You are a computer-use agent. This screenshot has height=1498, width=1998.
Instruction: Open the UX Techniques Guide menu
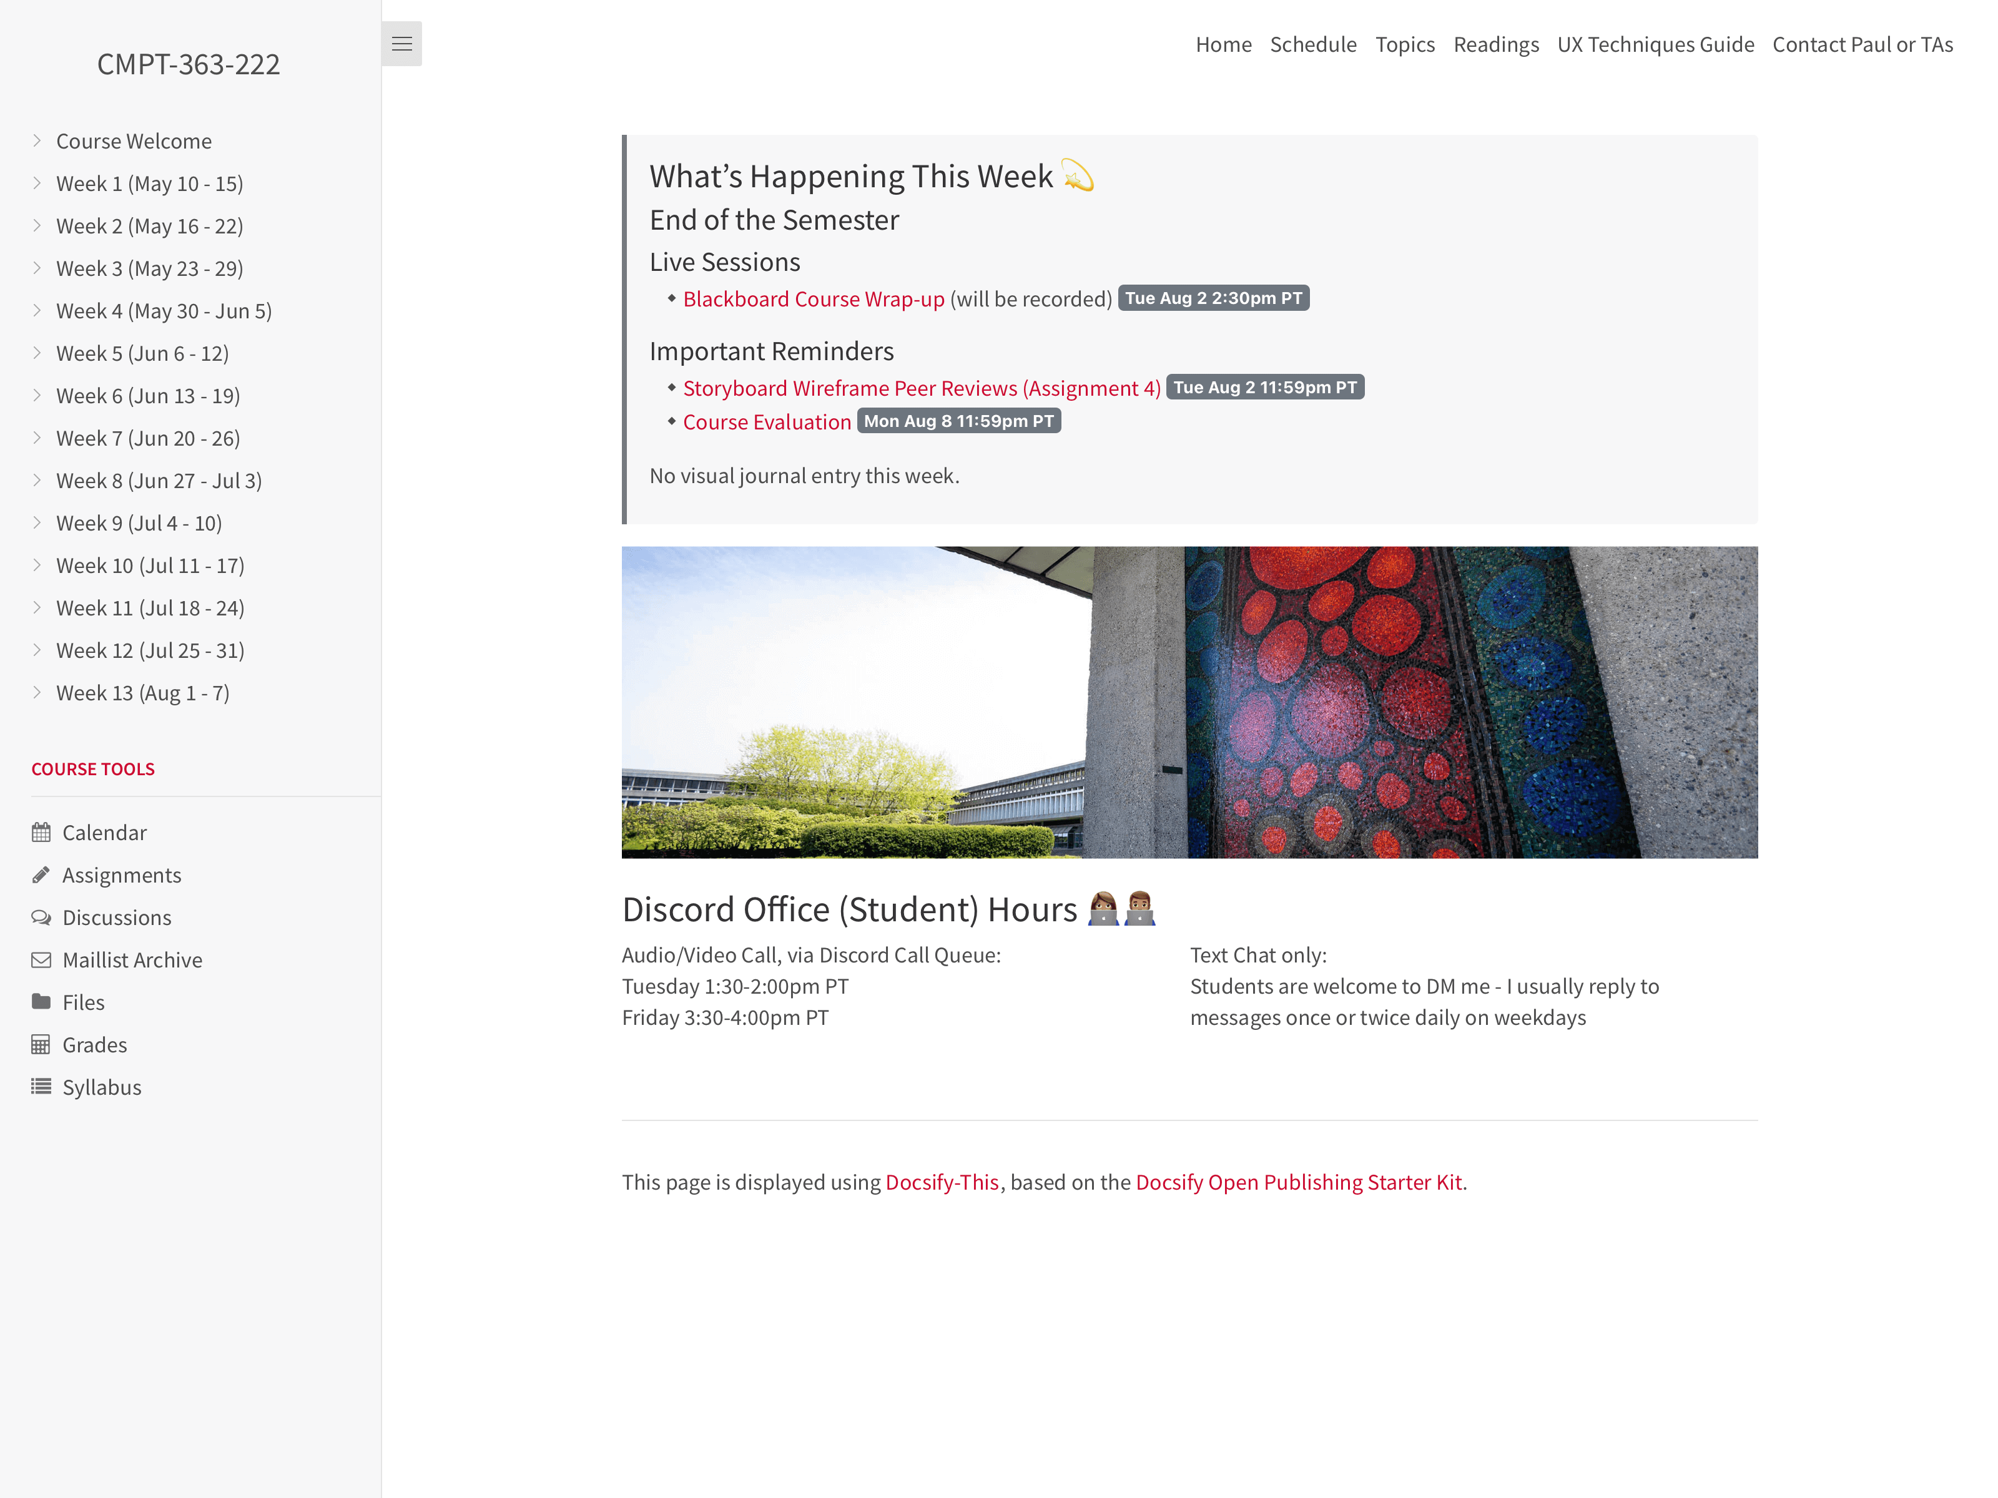(1655, 44)
